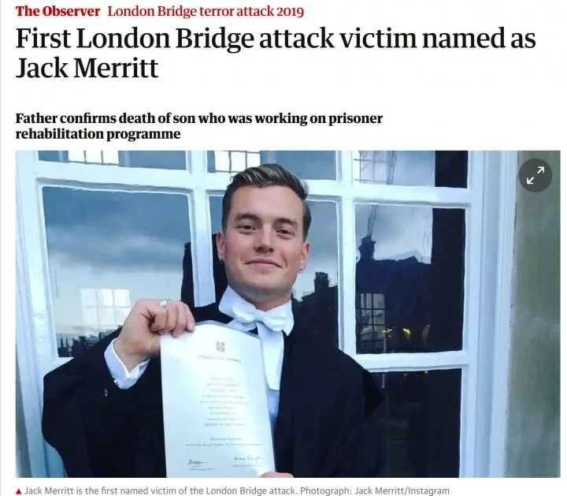The height and width of the screenshot is (496, 567).
Task: Click the main article headline
Action: pos(275,53)
